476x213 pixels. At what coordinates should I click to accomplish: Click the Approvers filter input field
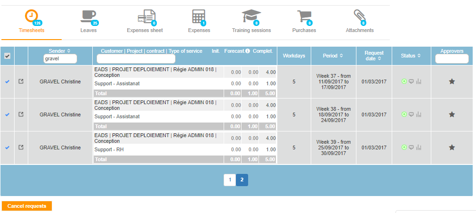(452, 59)
